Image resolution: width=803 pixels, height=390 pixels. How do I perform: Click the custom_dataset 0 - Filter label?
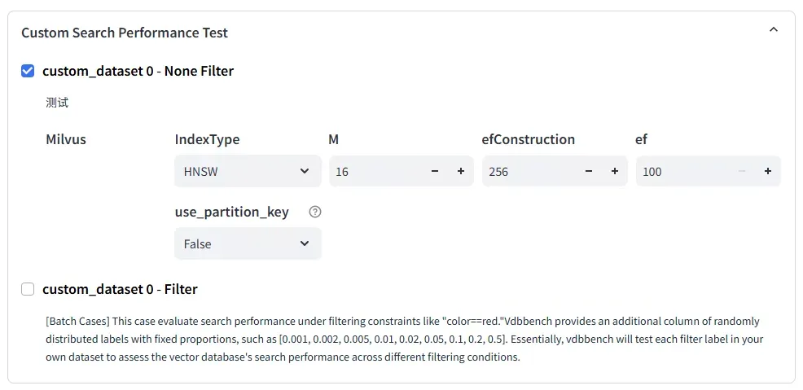click(x=120, y=289)
